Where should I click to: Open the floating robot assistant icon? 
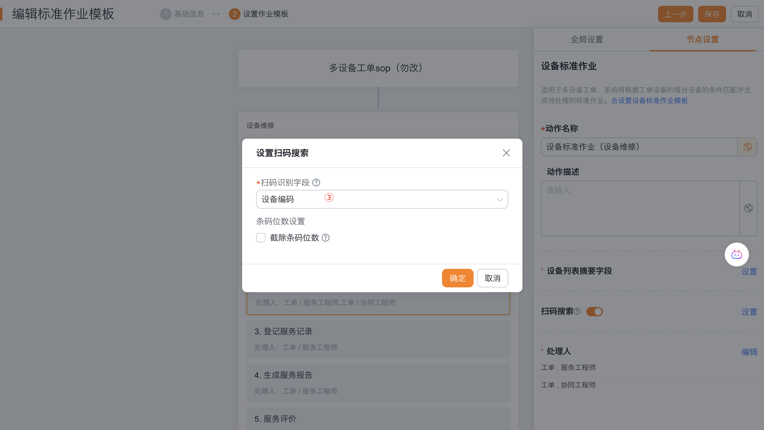pyautogui.click(x=736, y=255)
